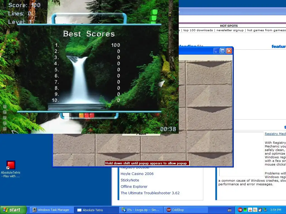Screen dimensions: 286x214
Task: Open the 'hot games from gamezone' link
Action: pyautogui.click(x=266, y=30)
